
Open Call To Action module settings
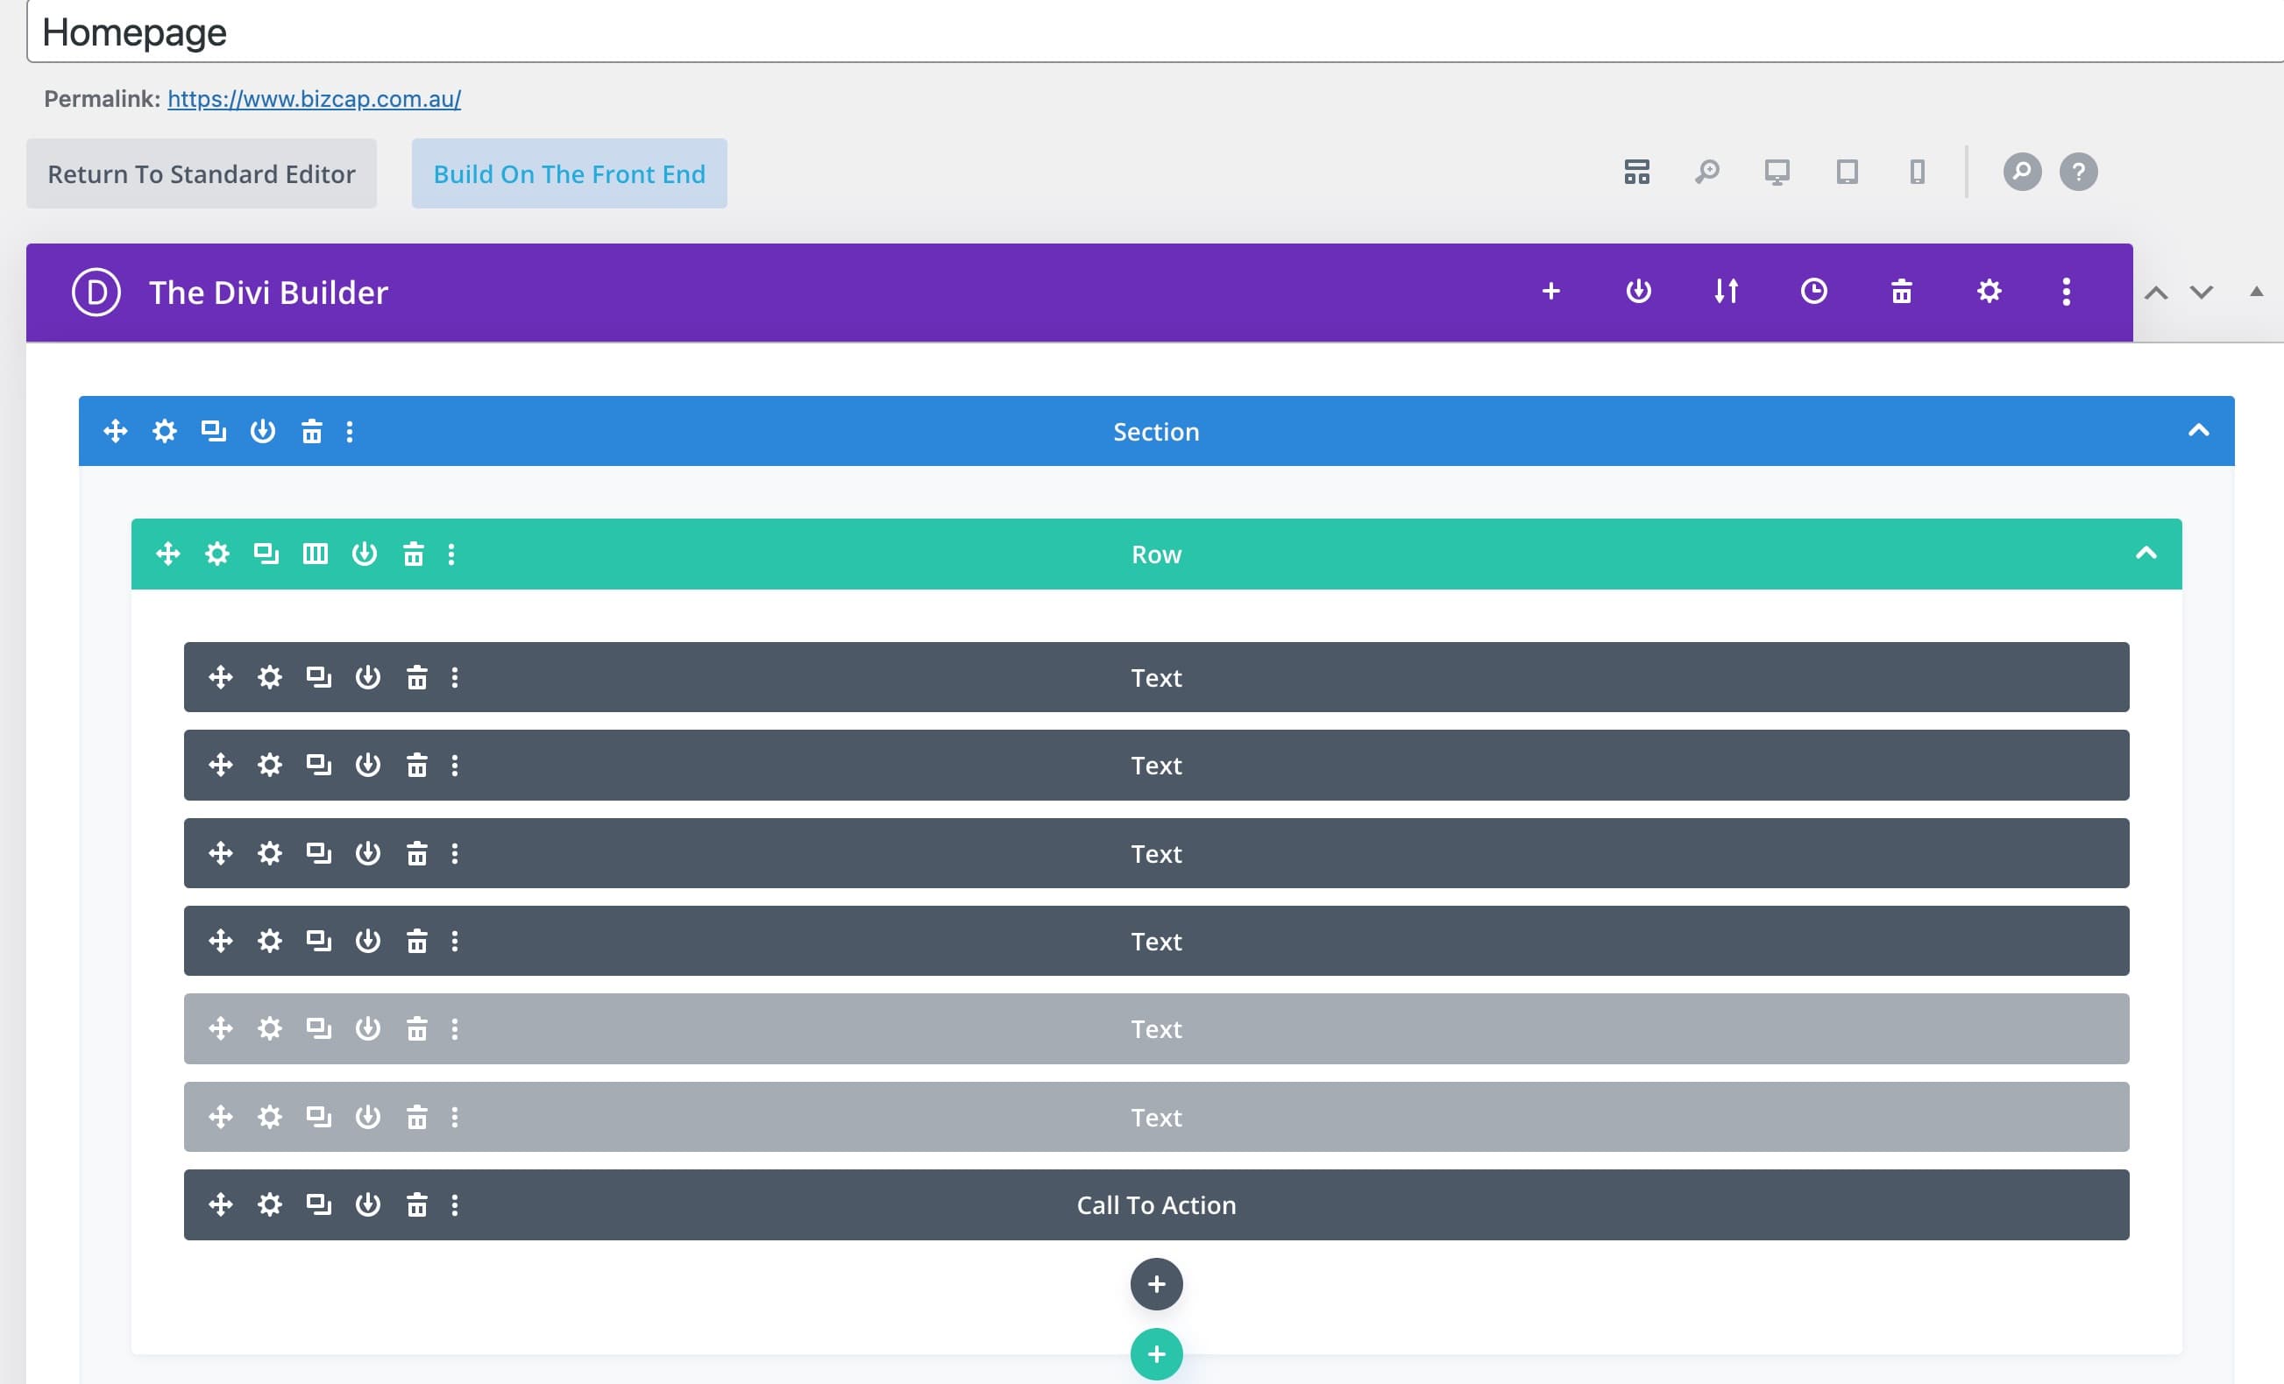[x=270, y=1204]
